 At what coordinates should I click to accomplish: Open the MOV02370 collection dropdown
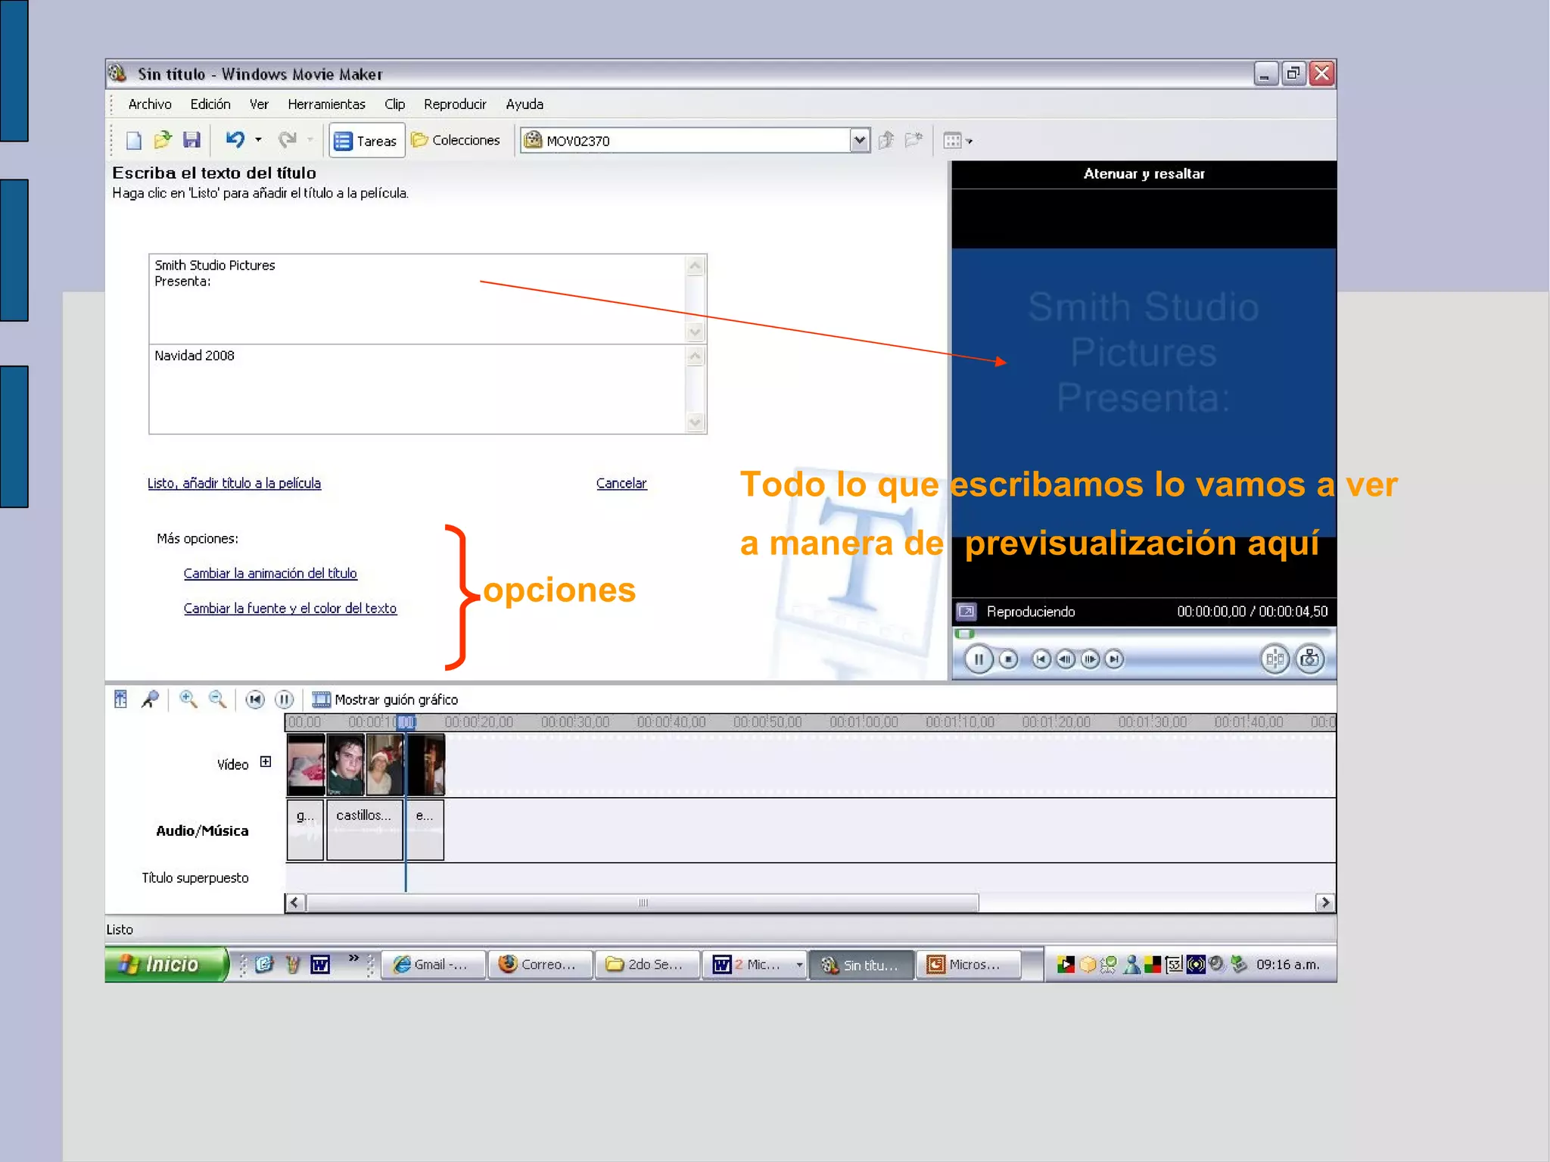coord(859,140)
